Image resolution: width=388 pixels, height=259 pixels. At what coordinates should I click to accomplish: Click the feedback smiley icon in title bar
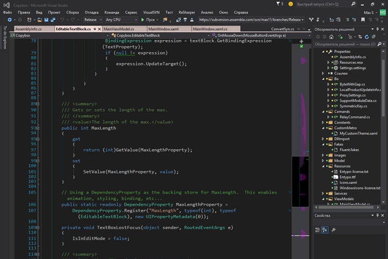290,4
